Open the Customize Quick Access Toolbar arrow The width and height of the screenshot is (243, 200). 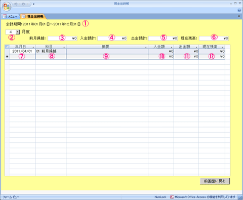[33, 4]
